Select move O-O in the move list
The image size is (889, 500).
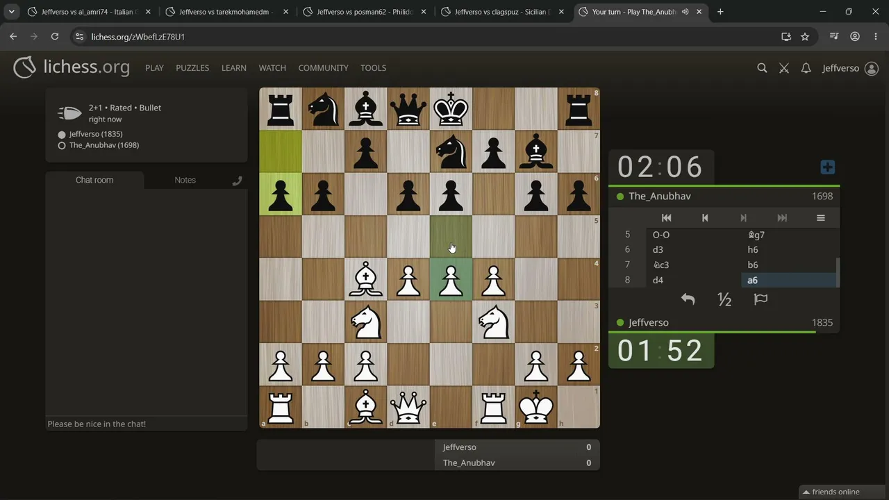(695, 235)
